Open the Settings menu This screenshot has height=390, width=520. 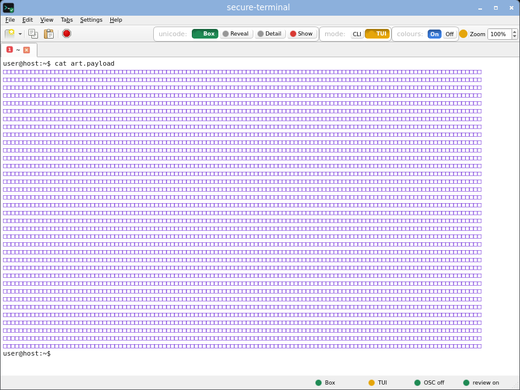[x=91, y=20]
